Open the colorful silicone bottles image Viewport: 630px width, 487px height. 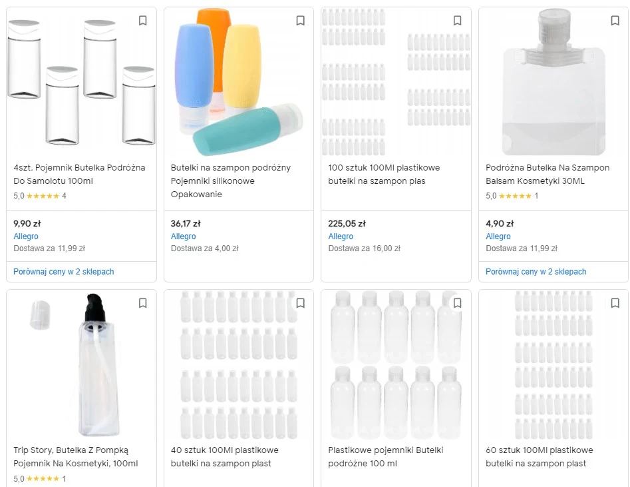[238, 83]
